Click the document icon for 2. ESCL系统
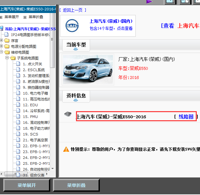The height and width of the screenshot is (195, 200). click(x=18, y=70)
